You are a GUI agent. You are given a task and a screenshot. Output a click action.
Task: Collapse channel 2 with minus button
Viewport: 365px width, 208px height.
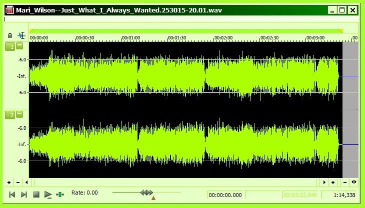click(x=19, y=114)
